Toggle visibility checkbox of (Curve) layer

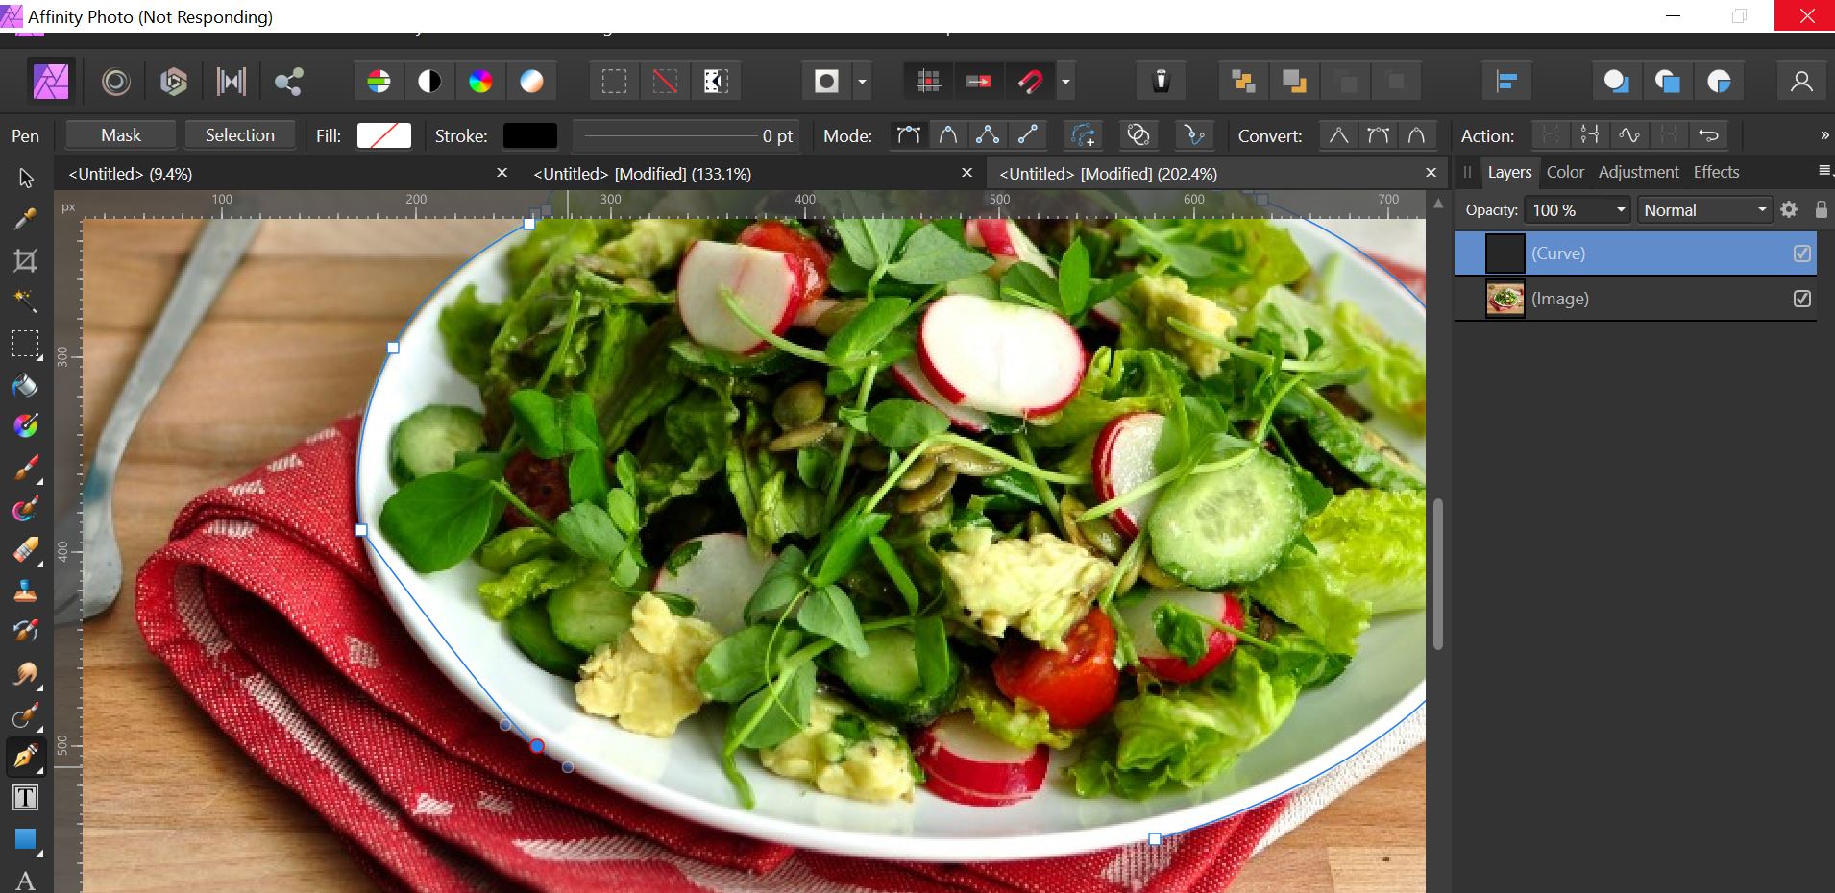point(1802,253)
